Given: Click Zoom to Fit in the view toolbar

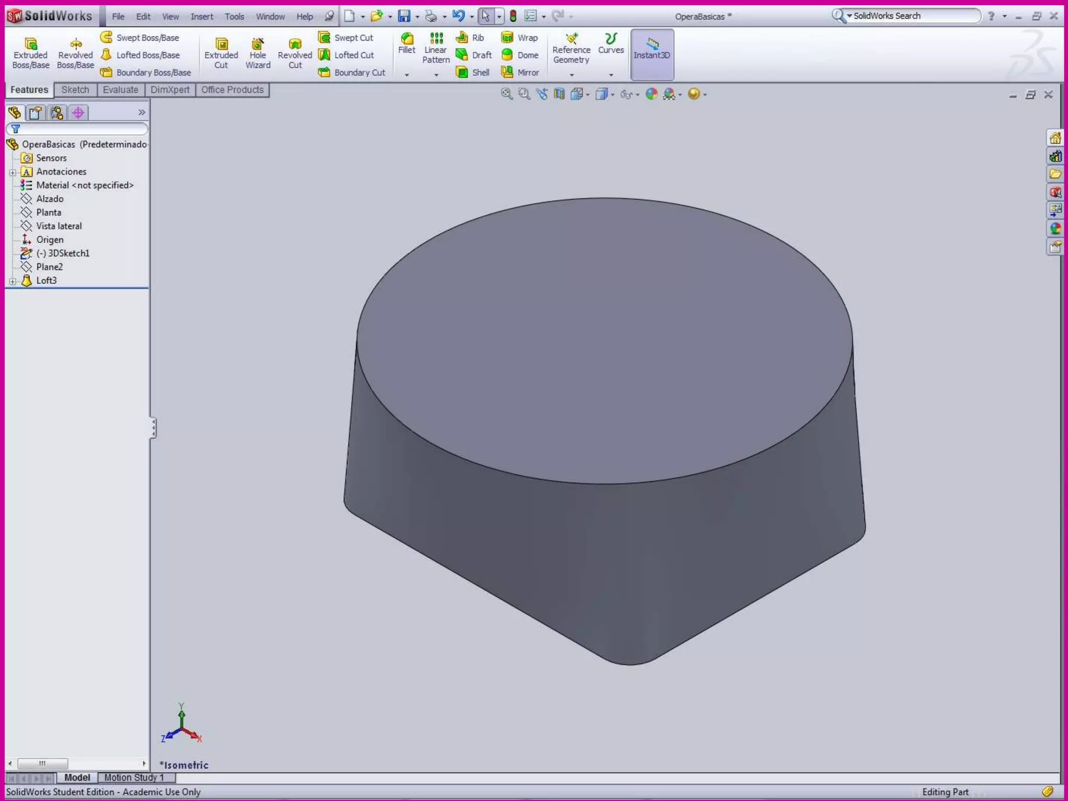Looking at the screenshot, I should [x=506, y=94].
